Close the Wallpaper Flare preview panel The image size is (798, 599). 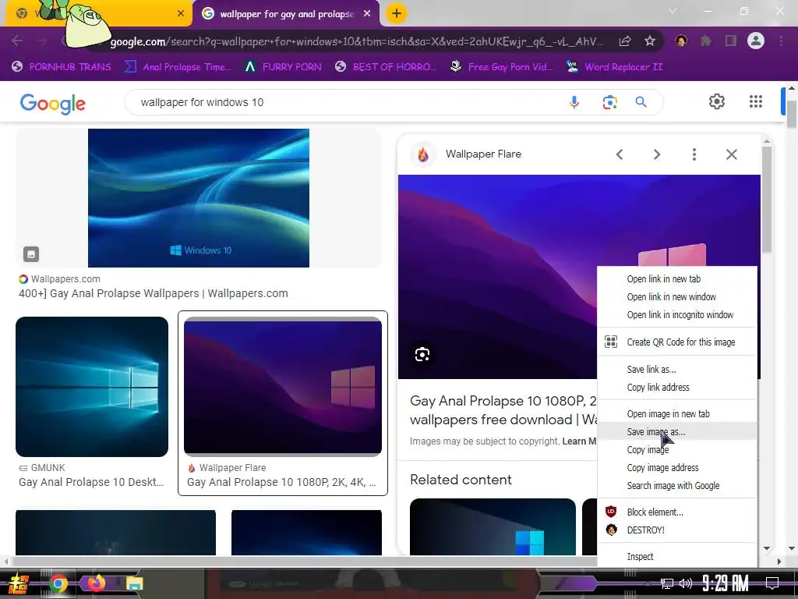pos(731,154)
